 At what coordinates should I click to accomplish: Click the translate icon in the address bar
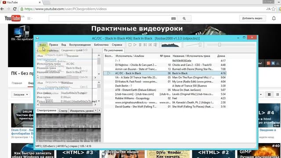point(268,9)
